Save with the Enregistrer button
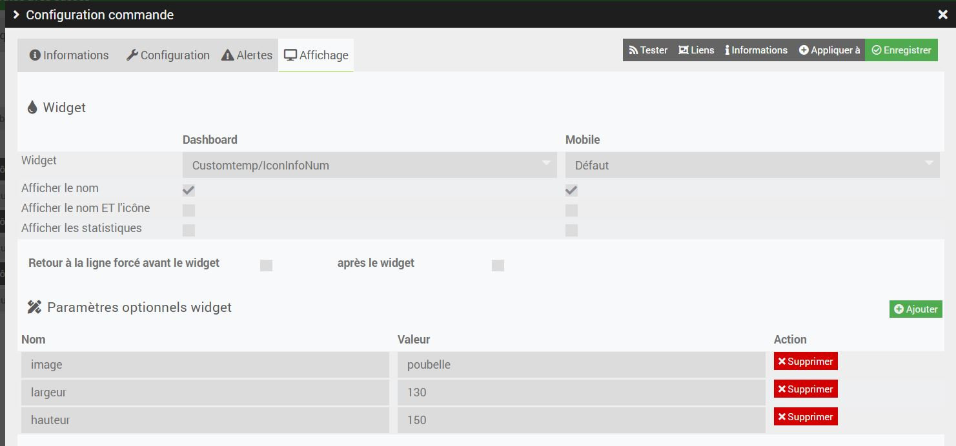Viewport: 956px width, 446px height. click(901, 50)
